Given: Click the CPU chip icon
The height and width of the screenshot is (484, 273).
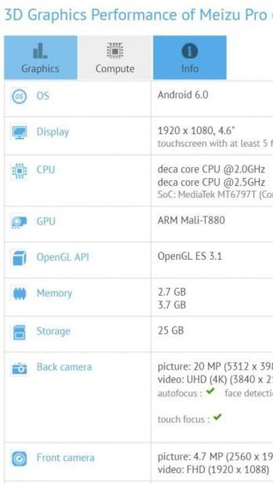Looking at the screenshot, I should (x=19, y=170).
